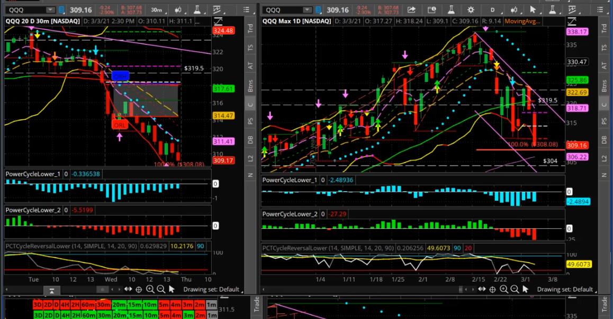The image size is (613, 319).
Task: Open the D timeframe selector on the daily chart
Action: click(493, 10)
